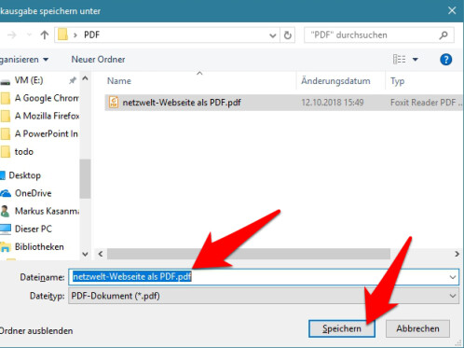Expand the view options dropdown arrow
Viewport: 464px width, 348px height.
pos(416,60)
